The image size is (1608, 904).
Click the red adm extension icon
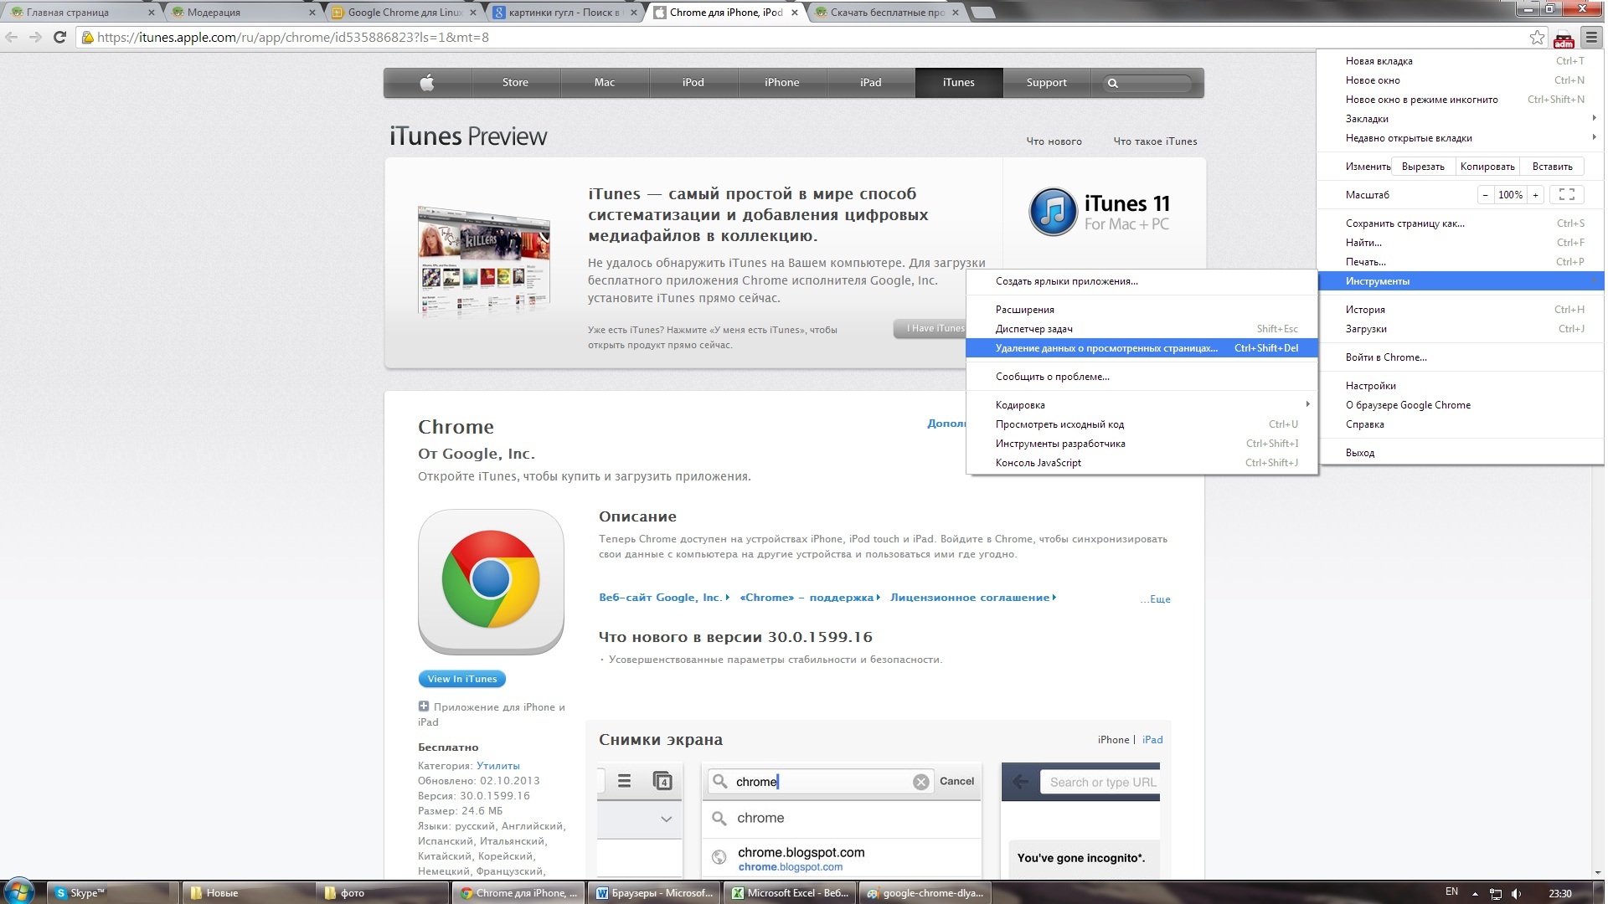pos(1563,39)
